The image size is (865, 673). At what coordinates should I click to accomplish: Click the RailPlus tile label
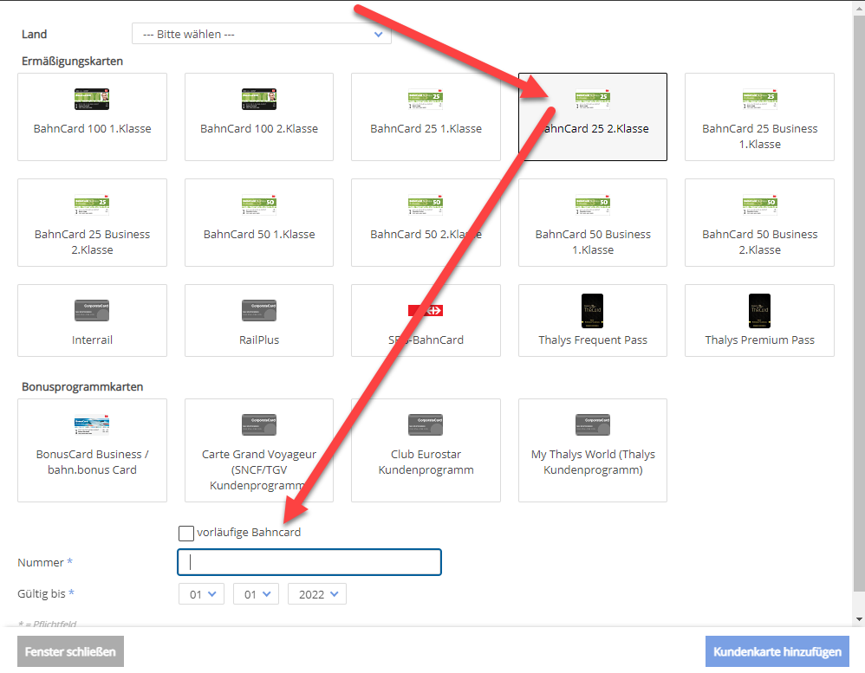(259, 340)
